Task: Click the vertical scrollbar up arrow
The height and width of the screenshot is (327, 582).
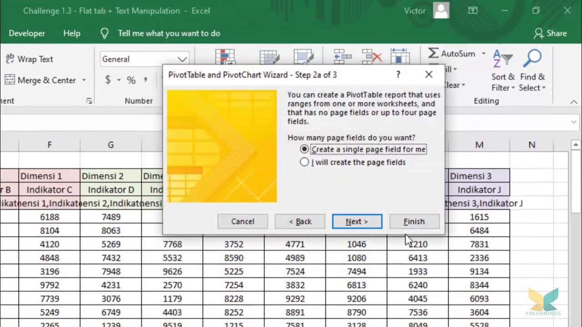Action: tap(576, 145)
